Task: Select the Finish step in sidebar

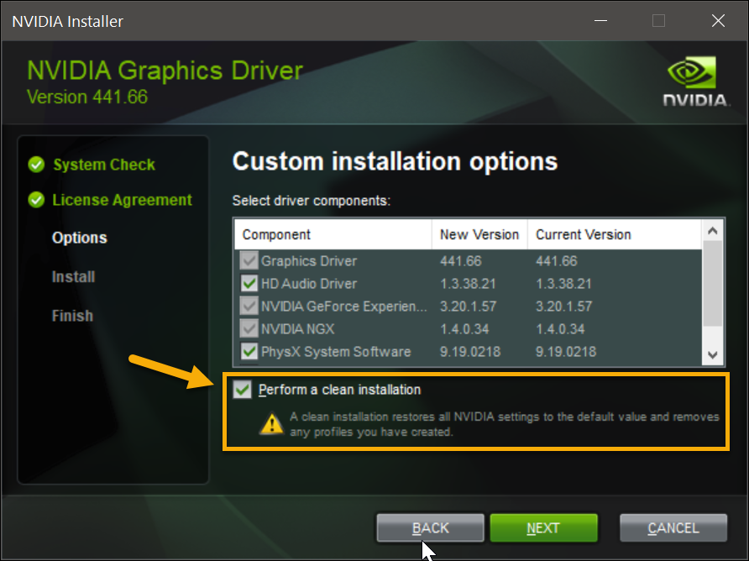Action: click(72, 316)
